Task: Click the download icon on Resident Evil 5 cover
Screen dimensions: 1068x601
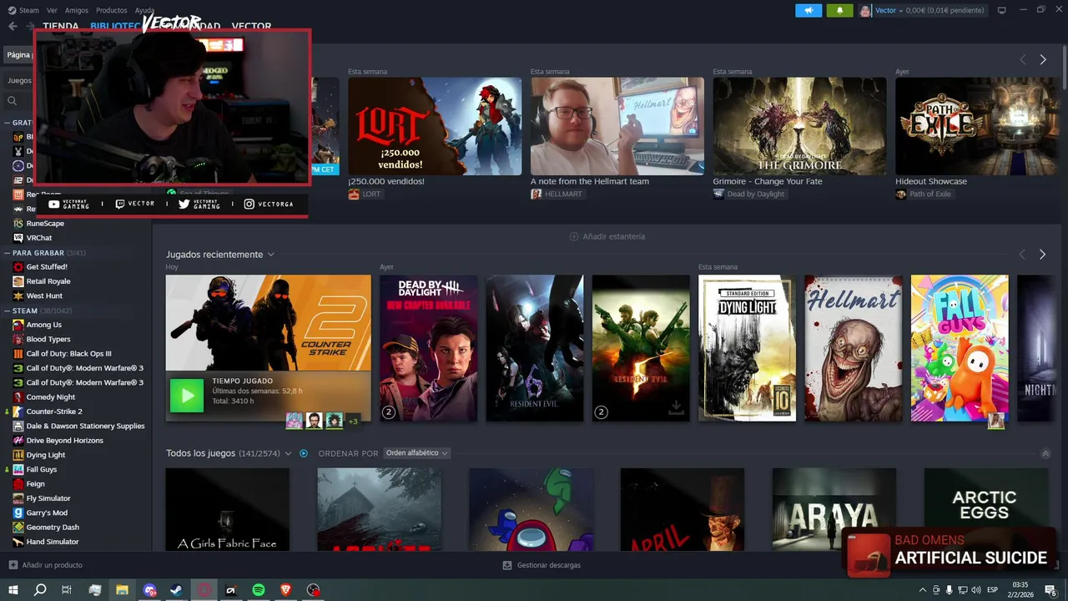Action: (677, 407)
